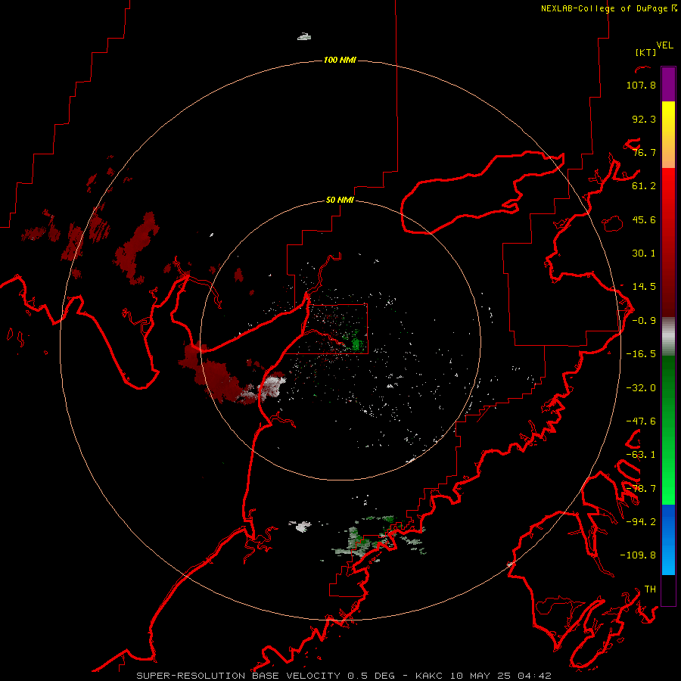Click the 92.3 legend value
The height and width of the screenshot is (681, 681).
pyautogui.click(x=644, y=119)
